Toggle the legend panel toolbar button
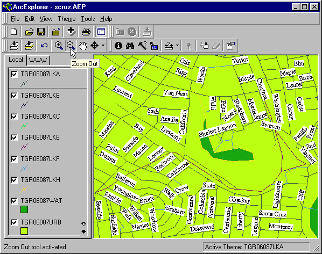Viewport: 322px width, 254px height. tap(101, 32)
